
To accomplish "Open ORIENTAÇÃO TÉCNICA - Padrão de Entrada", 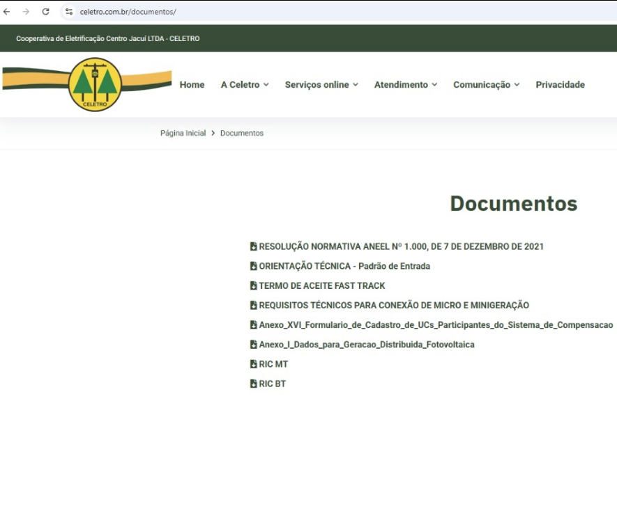I will tap(344, 266).
